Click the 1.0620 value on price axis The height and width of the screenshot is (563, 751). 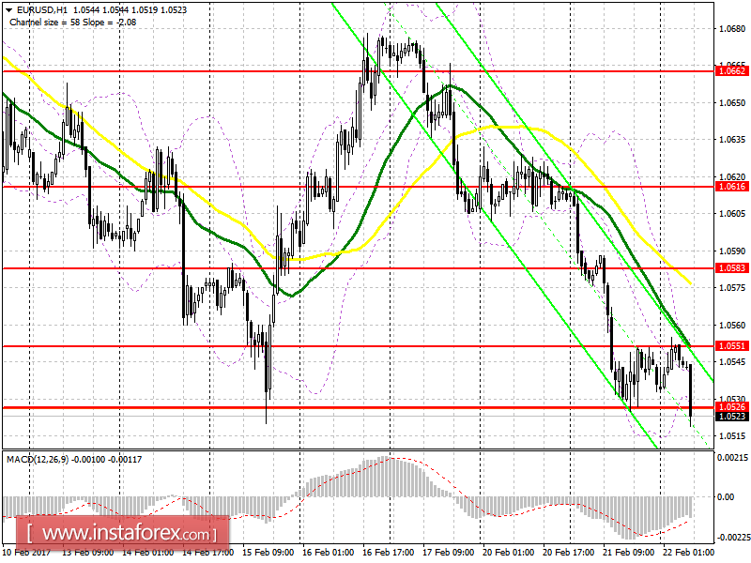[732, 177]
